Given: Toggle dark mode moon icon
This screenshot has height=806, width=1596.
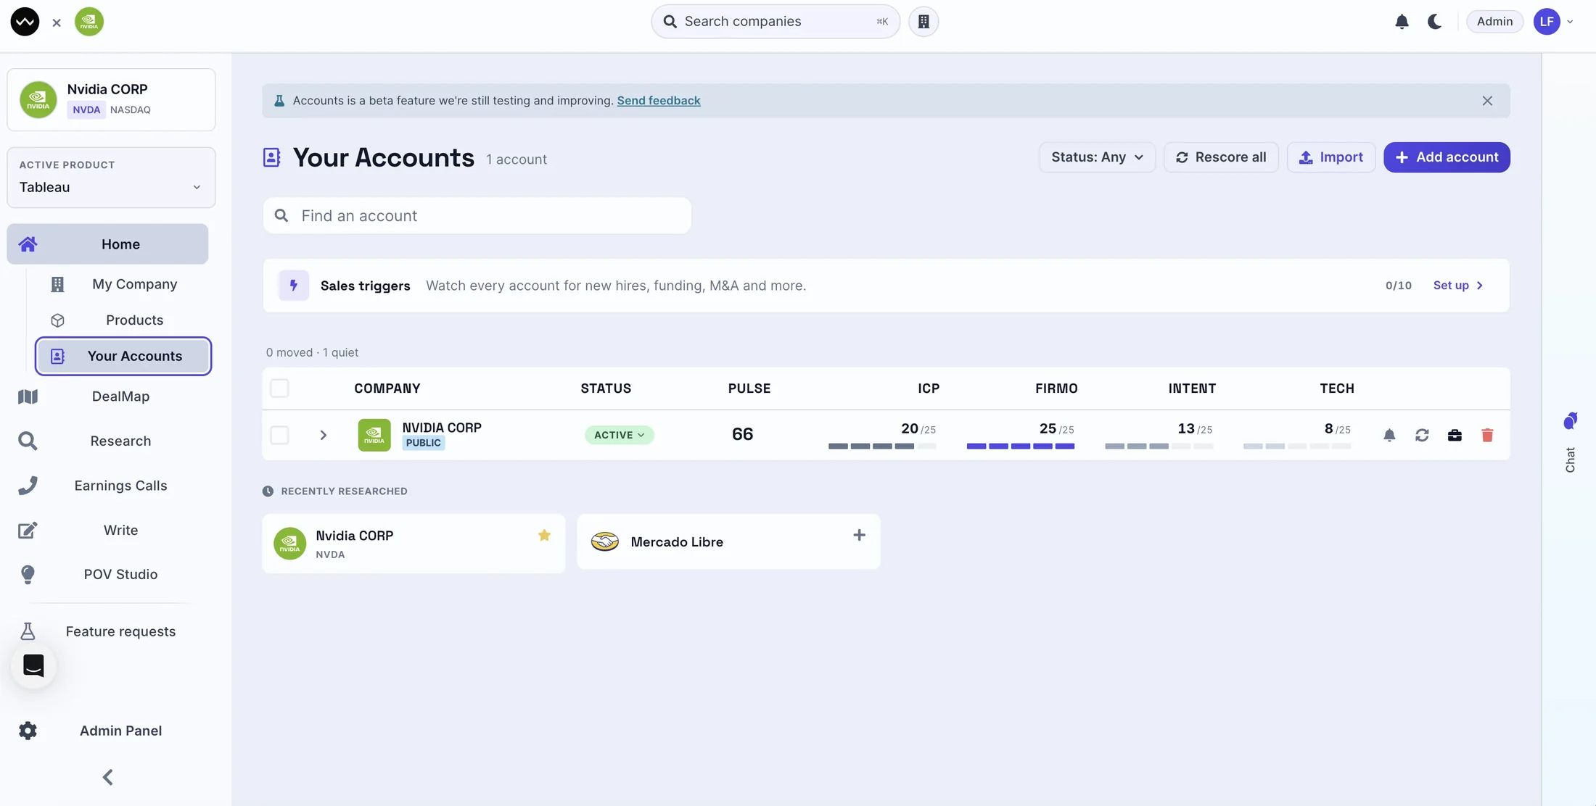Looking at the screenshot, I should point(1434,22).
